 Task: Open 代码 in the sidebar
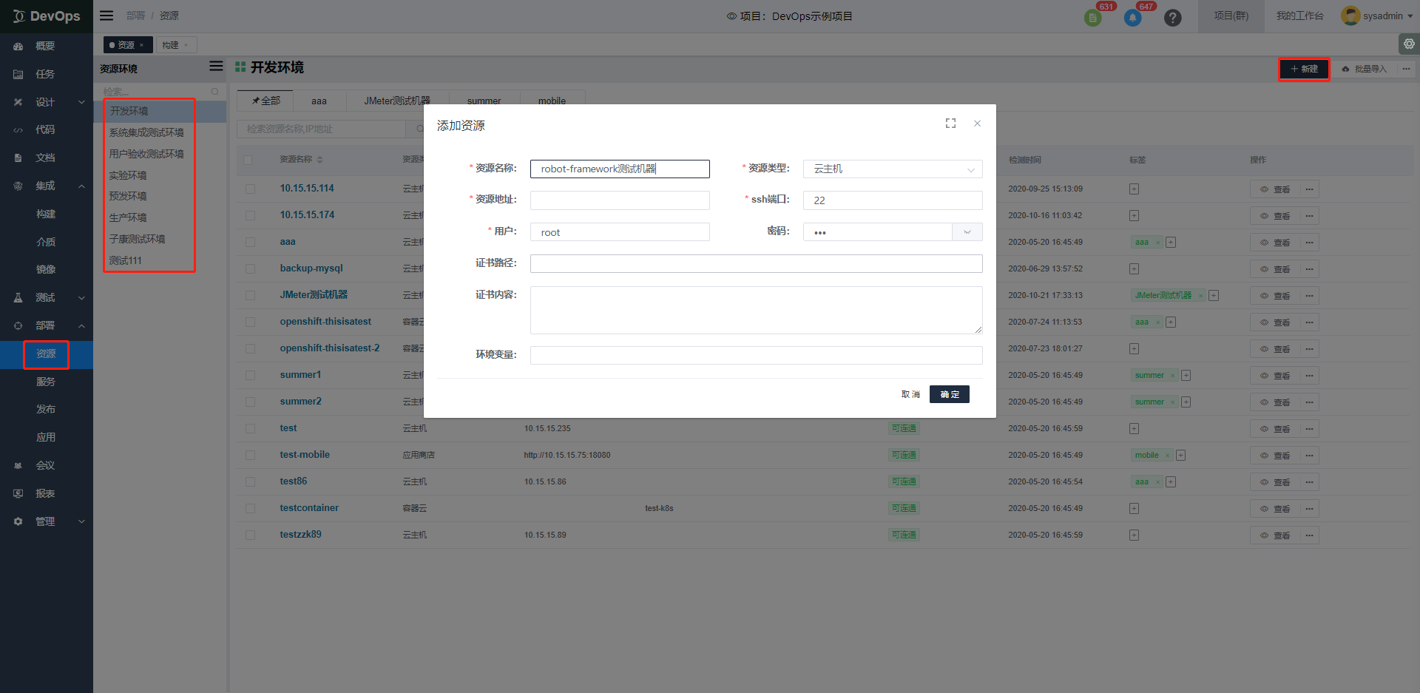pyautogui.click(x=47, y=129)
